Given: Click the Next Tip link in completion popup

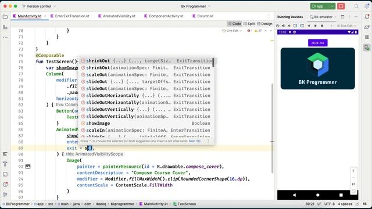Looking at the screenshot, I should click(x=195, y=141).
